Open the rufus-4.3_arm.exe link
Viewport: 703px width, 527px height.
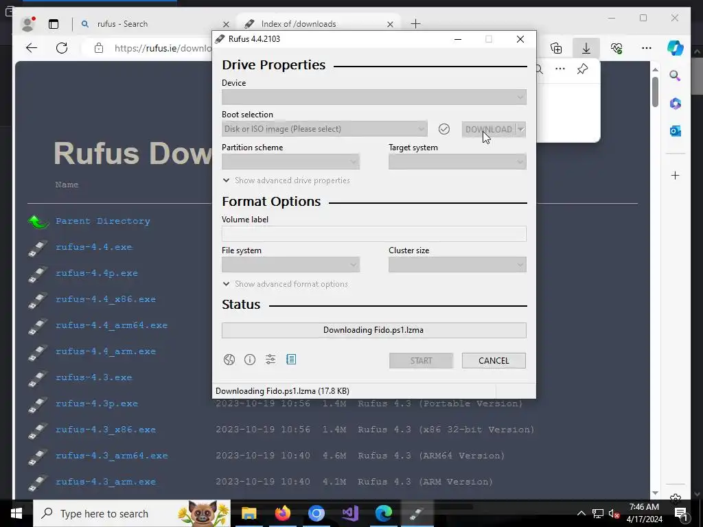click(x=105, y=482)
